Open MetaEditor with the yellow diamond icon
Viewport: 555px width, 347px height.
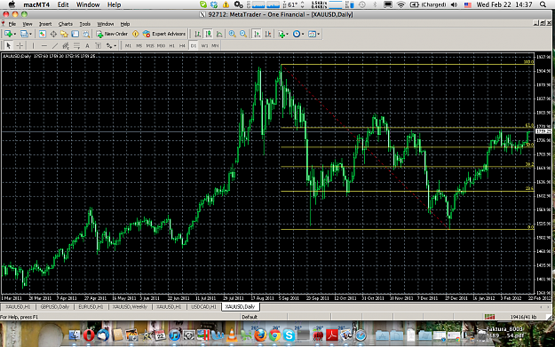tap(136, 34)
